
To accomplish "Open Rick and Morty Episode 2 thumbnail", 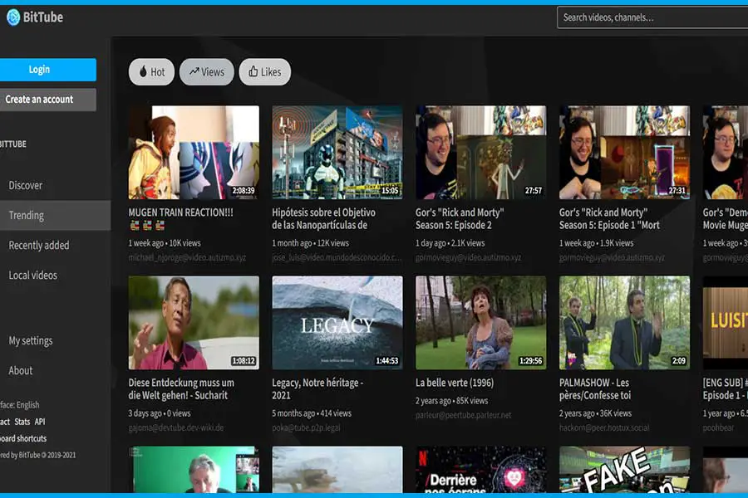I will click(481, 153).
